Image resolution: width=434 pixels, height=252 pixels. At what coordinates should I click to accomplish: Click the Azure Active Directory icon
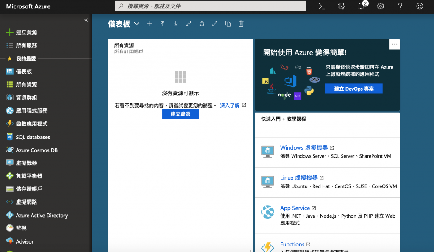click(x=10, y=215)
